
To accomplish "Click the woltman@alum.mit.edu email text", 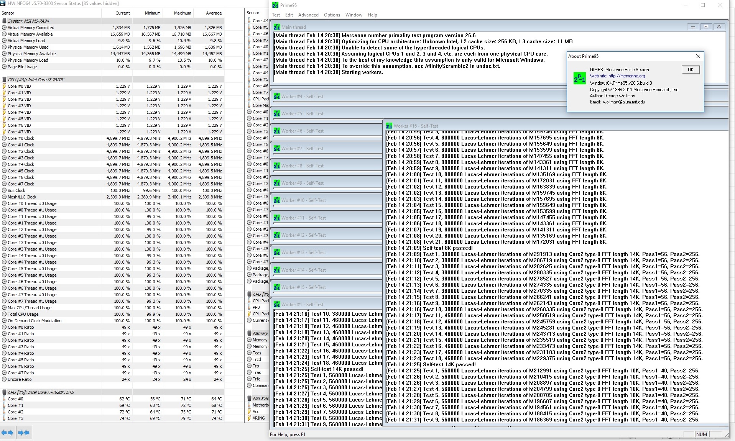I will [624, 102].
